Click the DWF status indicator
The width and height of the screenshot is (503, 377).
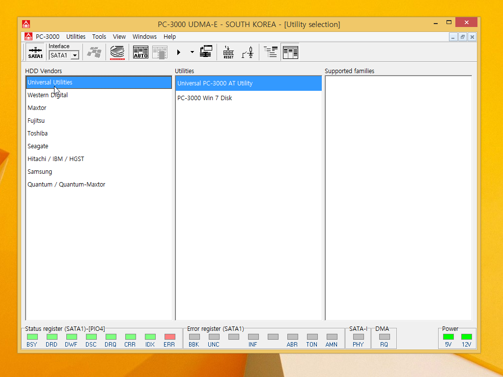(72, 337)
